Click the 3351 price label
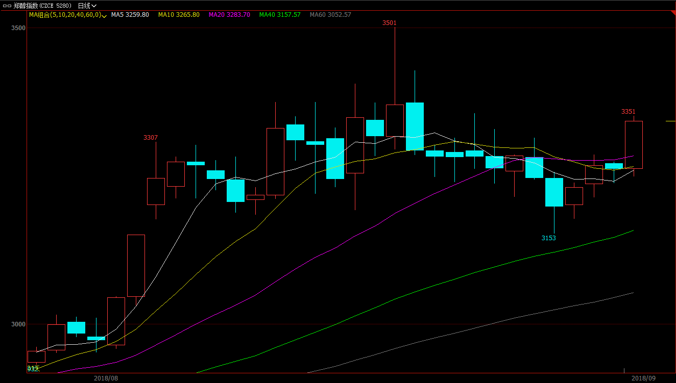Screen dimensions: 676x383 point(629,112)
